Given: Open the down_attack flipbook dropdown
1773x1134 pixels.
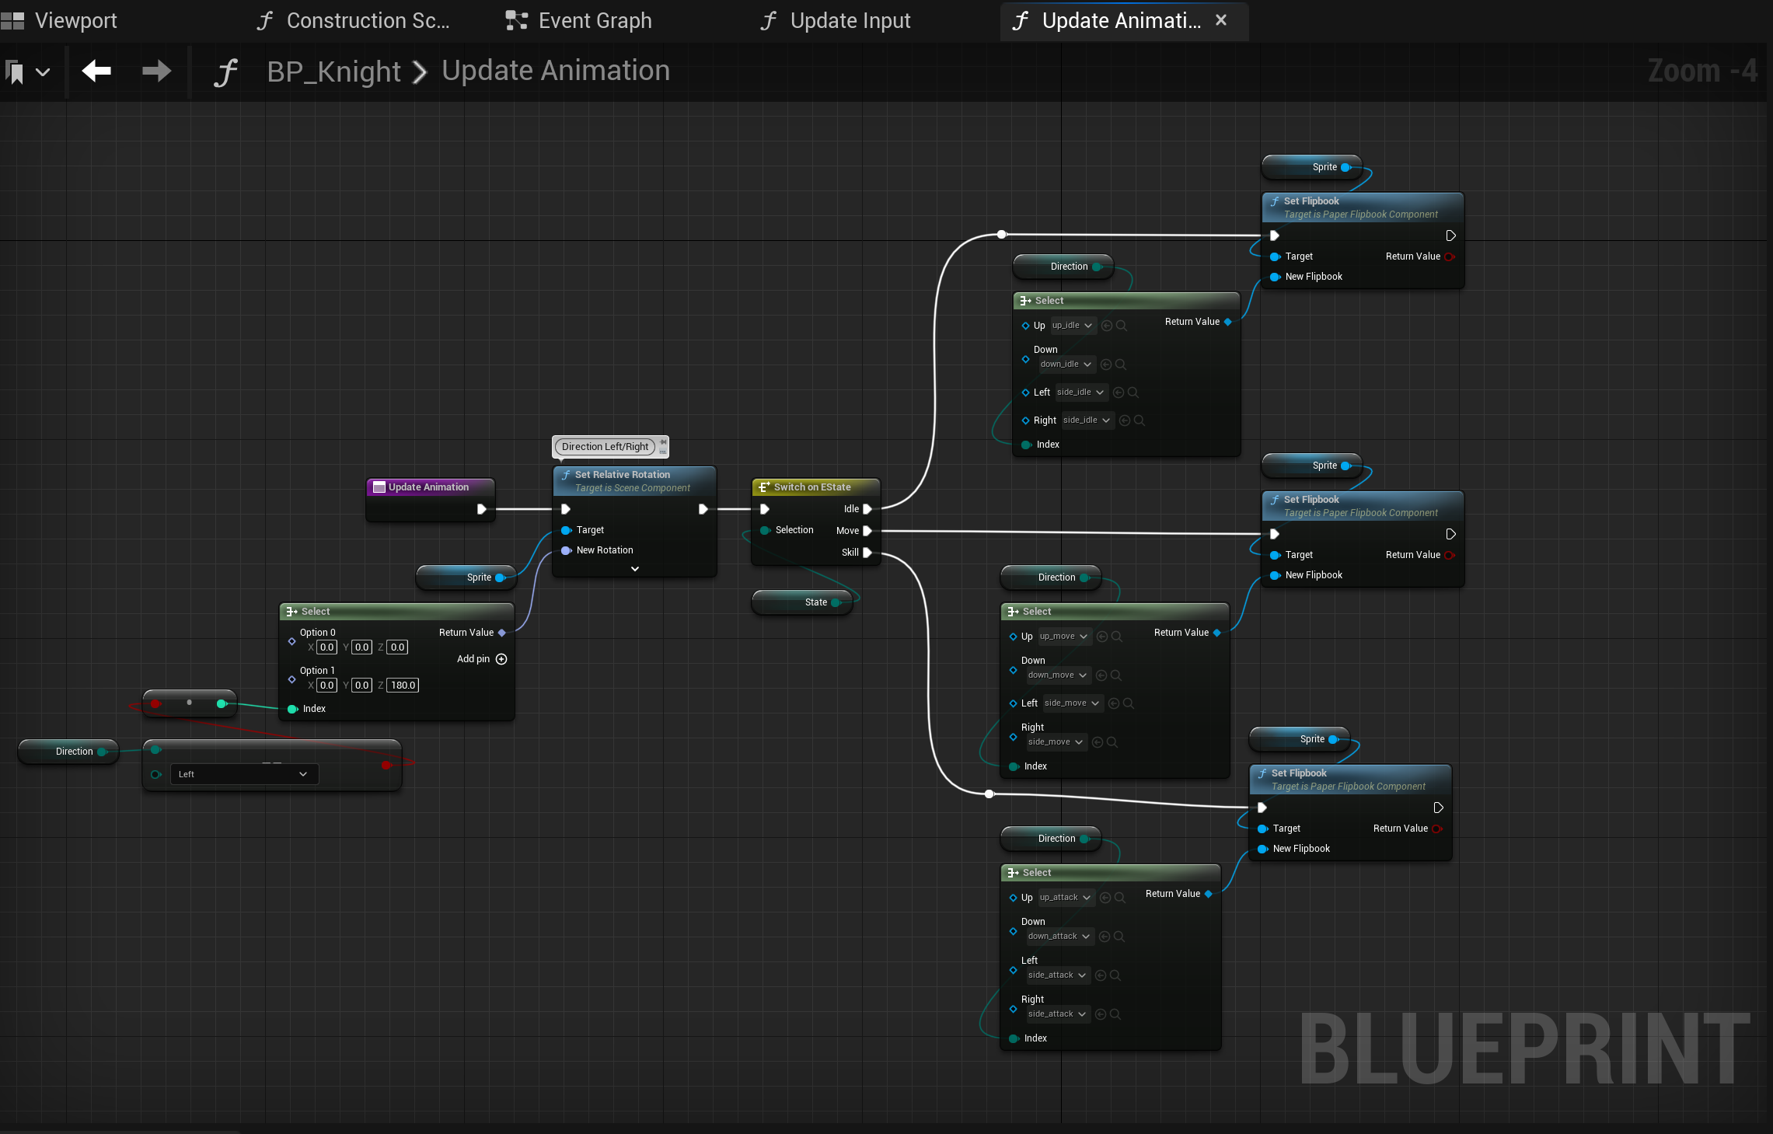Looking at the screenshot, I should click(x=1059, y=937).
